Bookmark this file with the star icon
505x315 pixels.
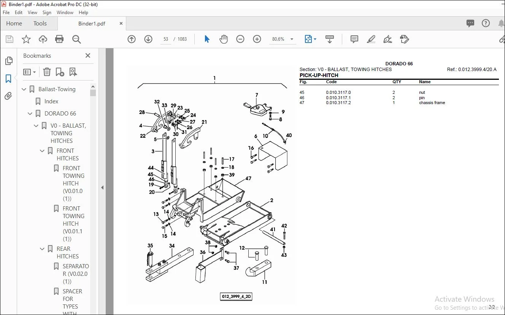click(26, 39)
